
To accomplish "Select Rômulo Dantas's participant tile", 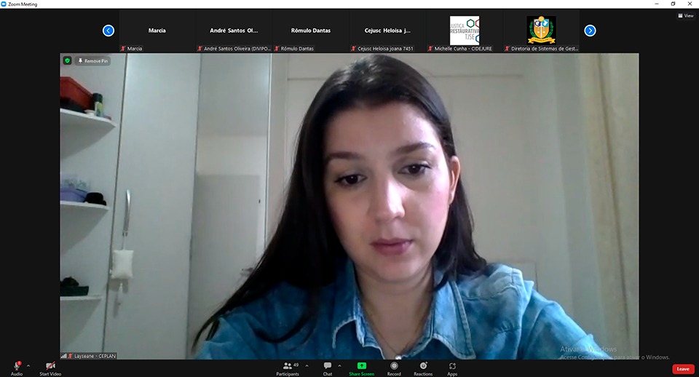I will point(311,31).
